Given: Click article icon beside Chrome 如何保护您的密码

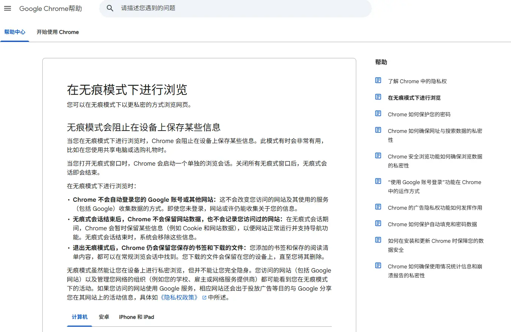Looking at the screenshot, I should [378, 113].
